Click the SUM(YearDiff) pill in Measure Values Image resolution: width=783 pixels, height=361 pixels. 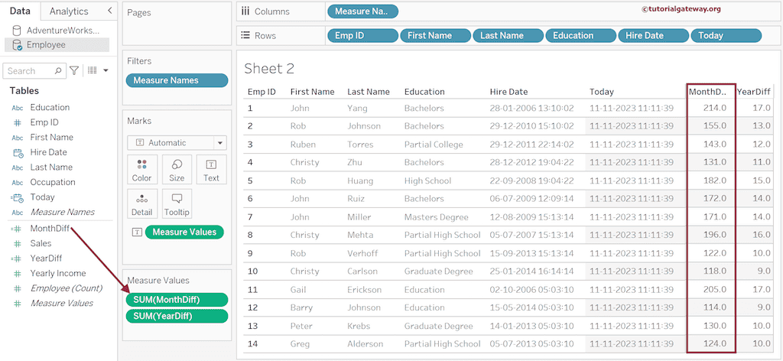tap(177, 316)
